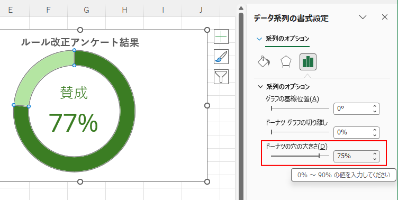Select the Effects pentagon icon
This screenshot has width=398, height=200.
[x=286, y=62]
